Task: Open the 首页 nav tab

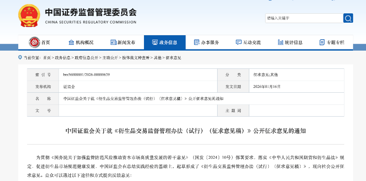Action: [46, 43]
